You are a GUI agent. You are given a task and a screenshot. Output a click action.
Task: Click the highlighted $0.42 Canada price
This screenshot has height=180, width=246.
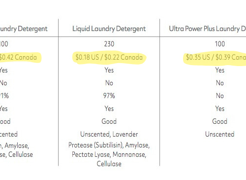click(x=18, y=57)
